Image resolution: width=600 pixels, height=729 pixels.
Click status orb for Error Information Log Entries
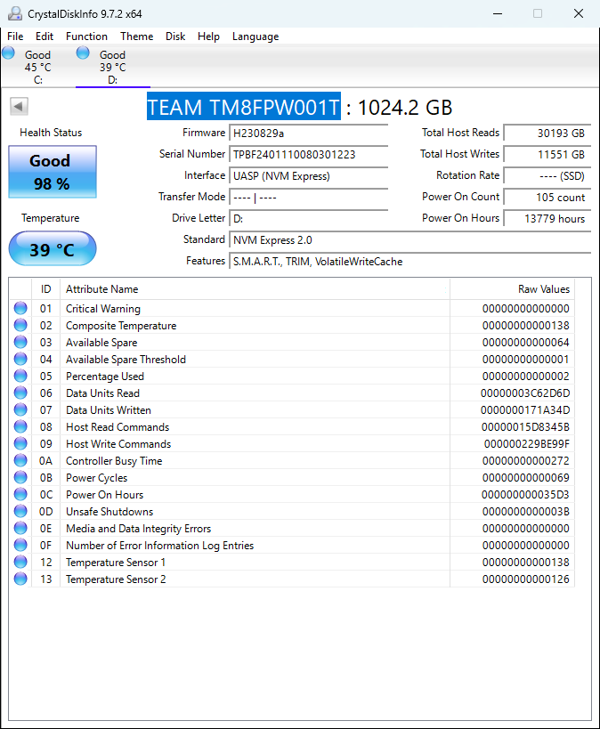20,545
